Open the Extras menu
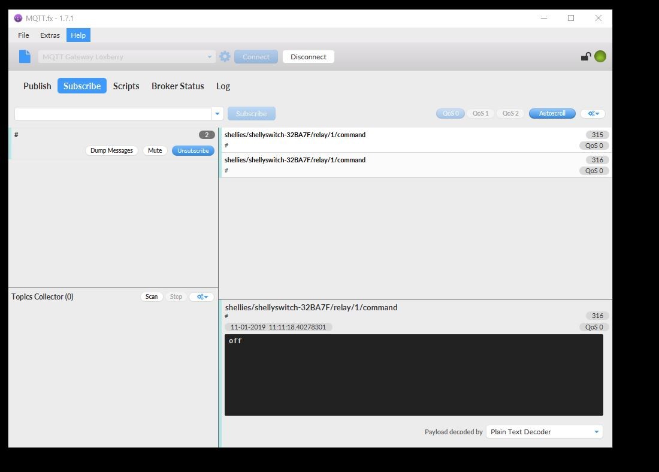Viewport: 659px width, 472px height. 50,35
